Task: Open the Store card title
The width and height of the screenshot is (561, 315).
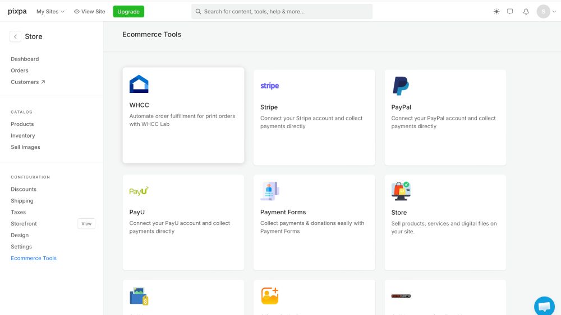Action: pos(399,212)
